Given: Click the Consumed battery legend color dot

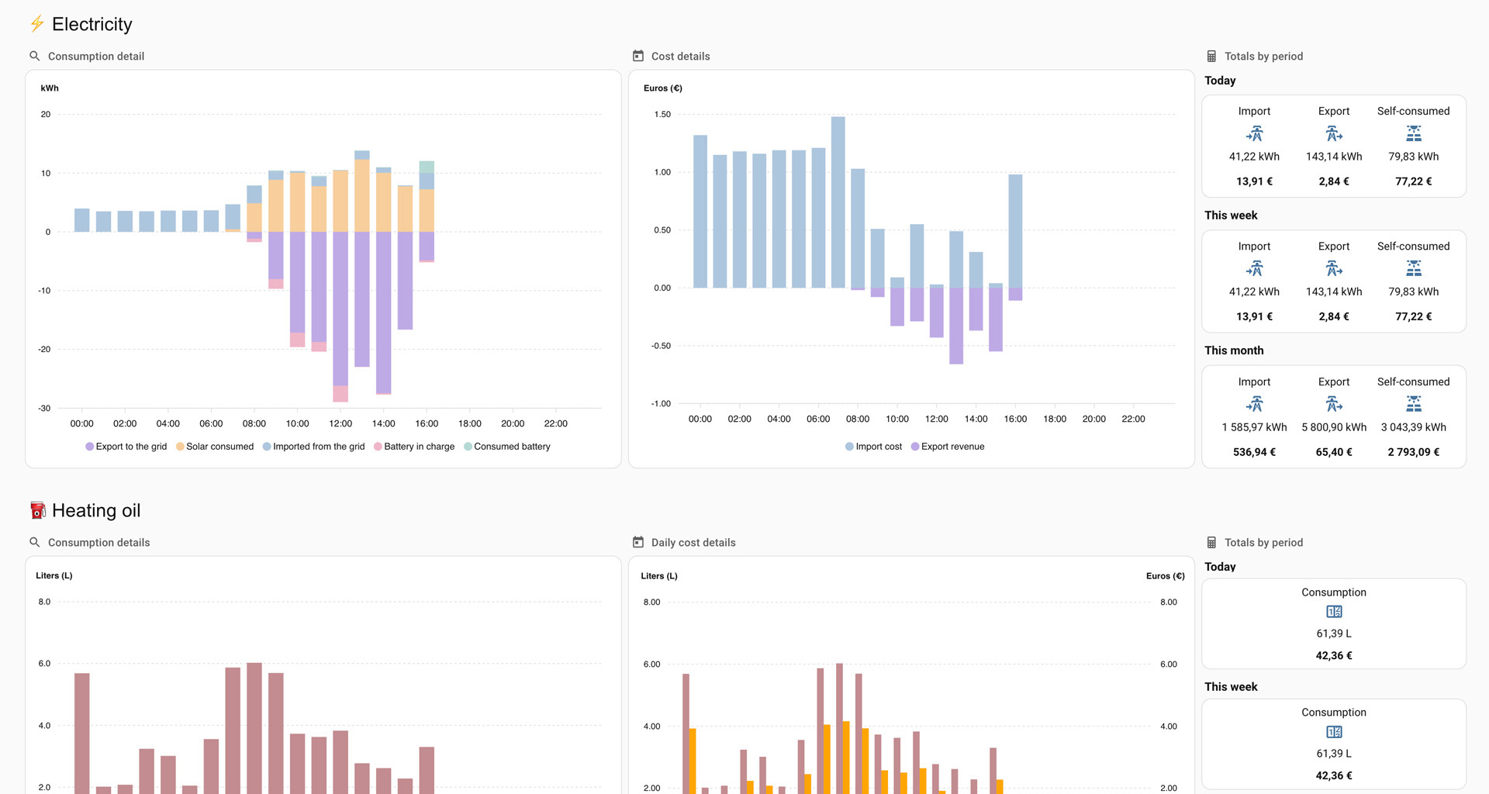Looking at the screenshot, I should (x=468, y=447).
